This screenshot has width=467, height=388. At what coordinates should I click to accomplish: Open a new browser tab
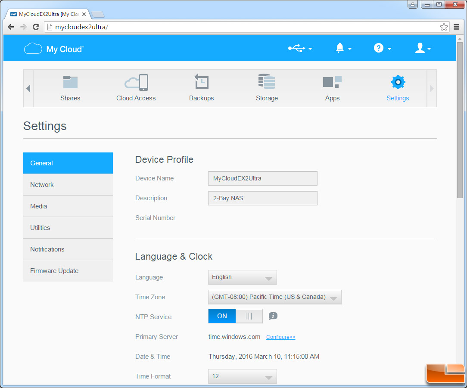pos(97,14)
